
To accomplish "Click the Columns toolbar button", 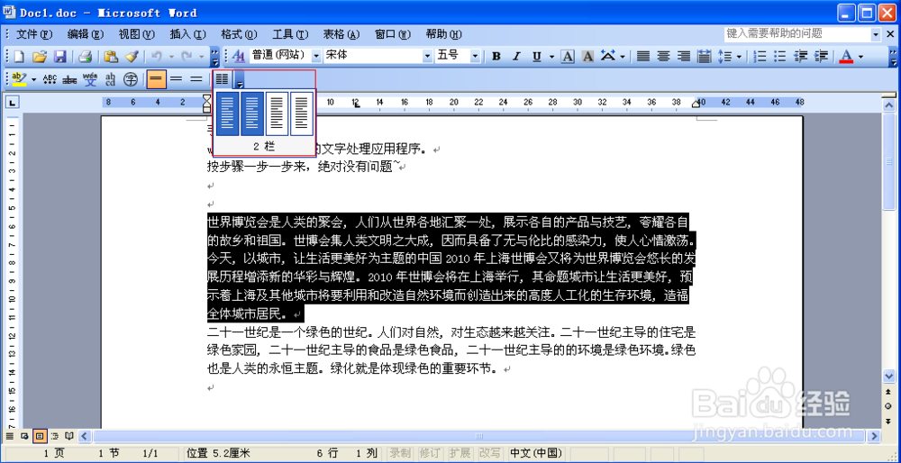I will tap(222, 78).
